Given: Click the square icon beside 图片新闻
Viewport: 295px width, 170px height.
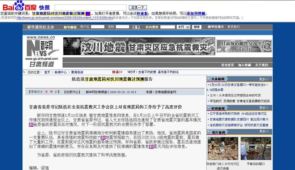Looking at the screenshot, I should 209,132.
